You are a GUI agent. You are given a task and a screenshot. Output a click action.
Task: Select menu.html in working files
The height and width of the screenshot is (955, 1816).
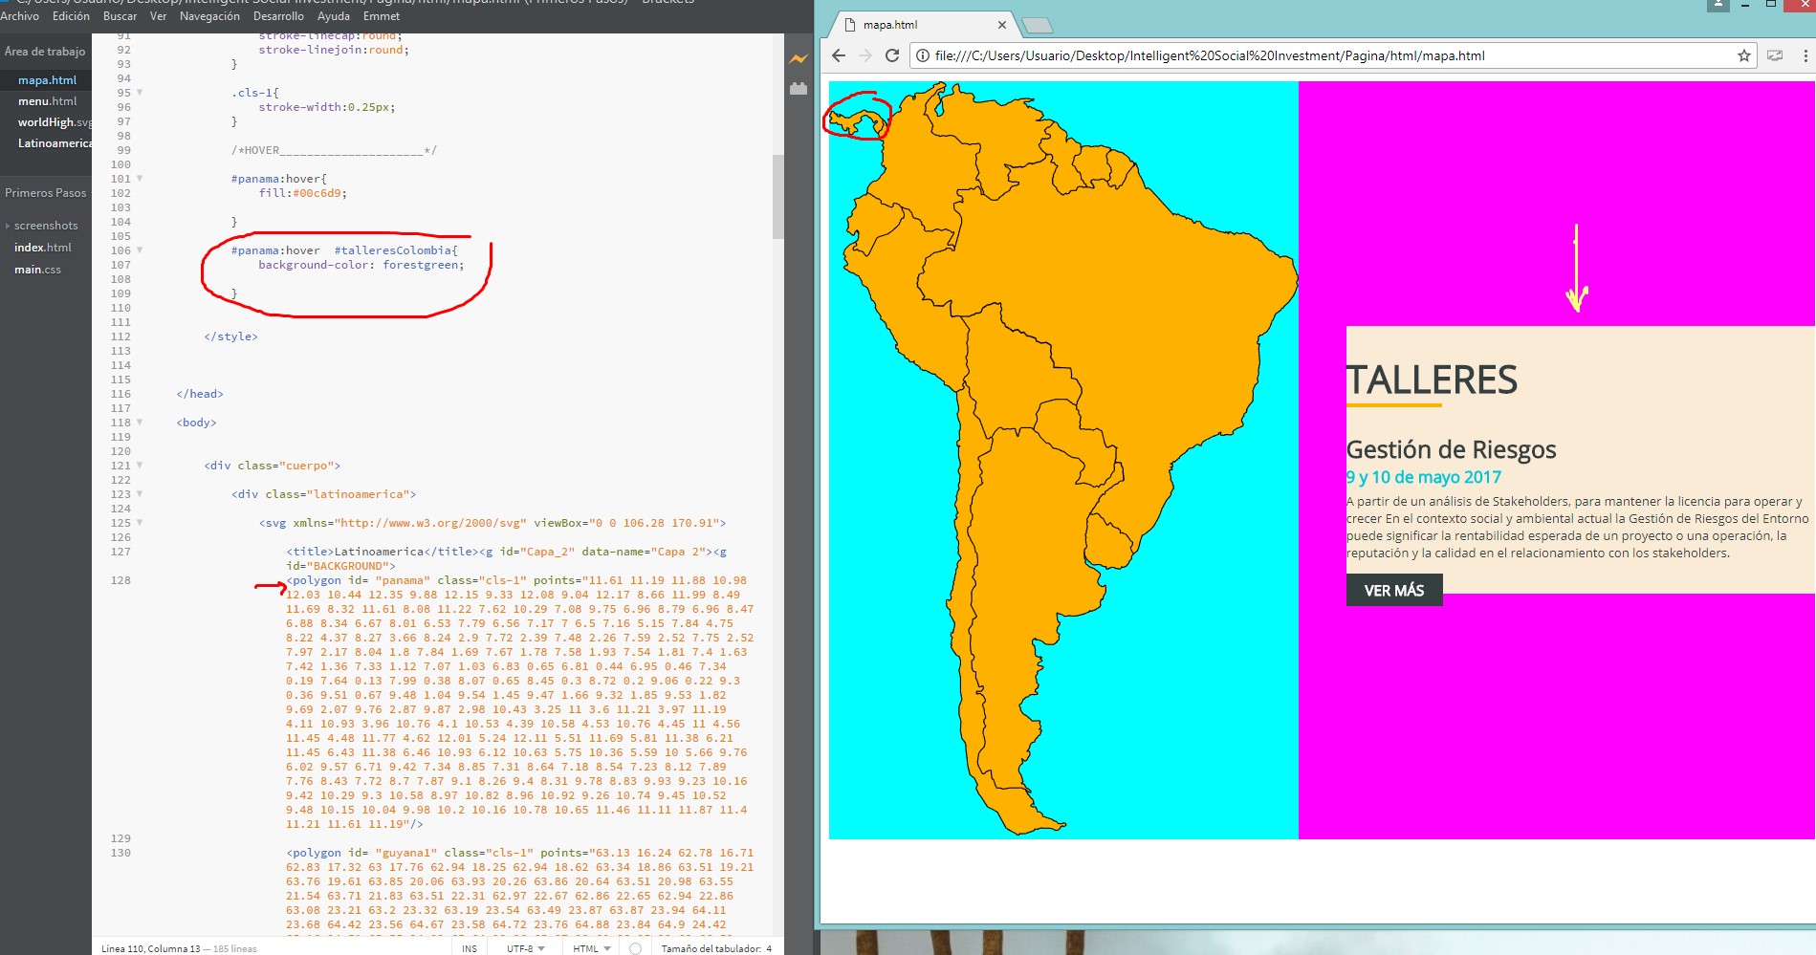[46, 101]
